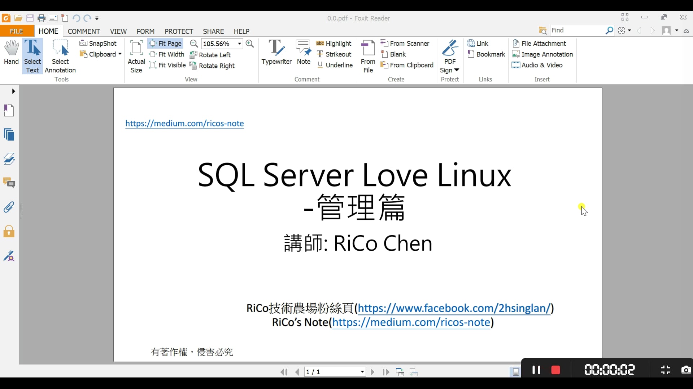This screenshot has height=389, width=693.
Task: Switch to the COMMENT ribbon tab
Action: [x=84, y=31]
